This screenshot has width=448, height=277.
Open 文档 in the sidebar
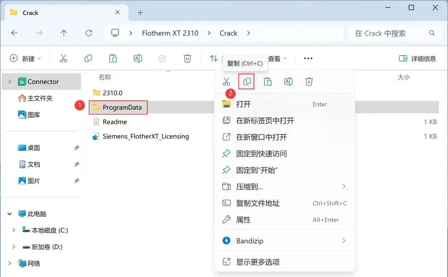(29, 165)
